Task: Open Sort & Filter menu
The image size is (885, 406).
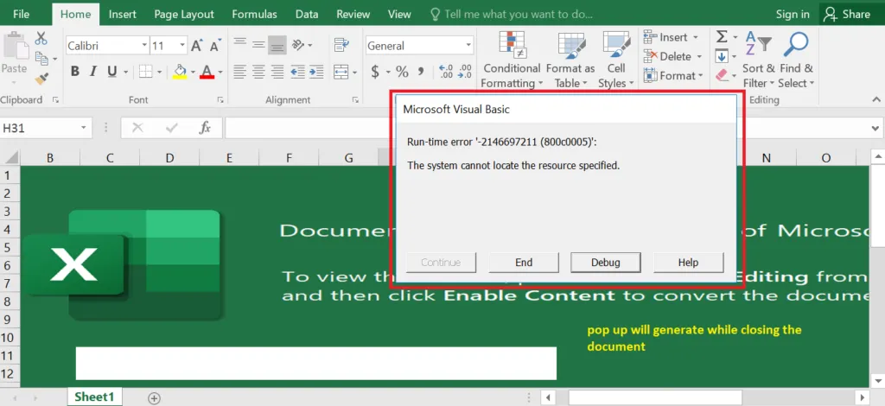Action: point(758,60)
